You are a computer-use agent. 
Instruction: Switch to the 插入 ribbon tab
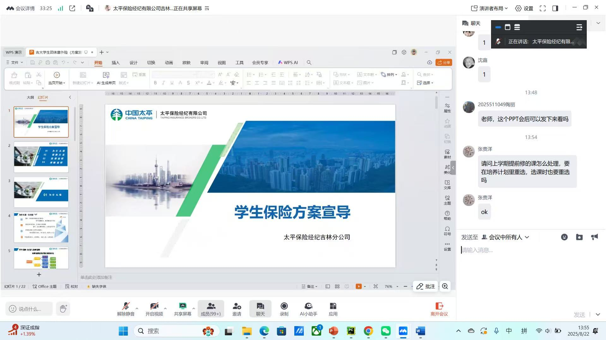(116, 62)
